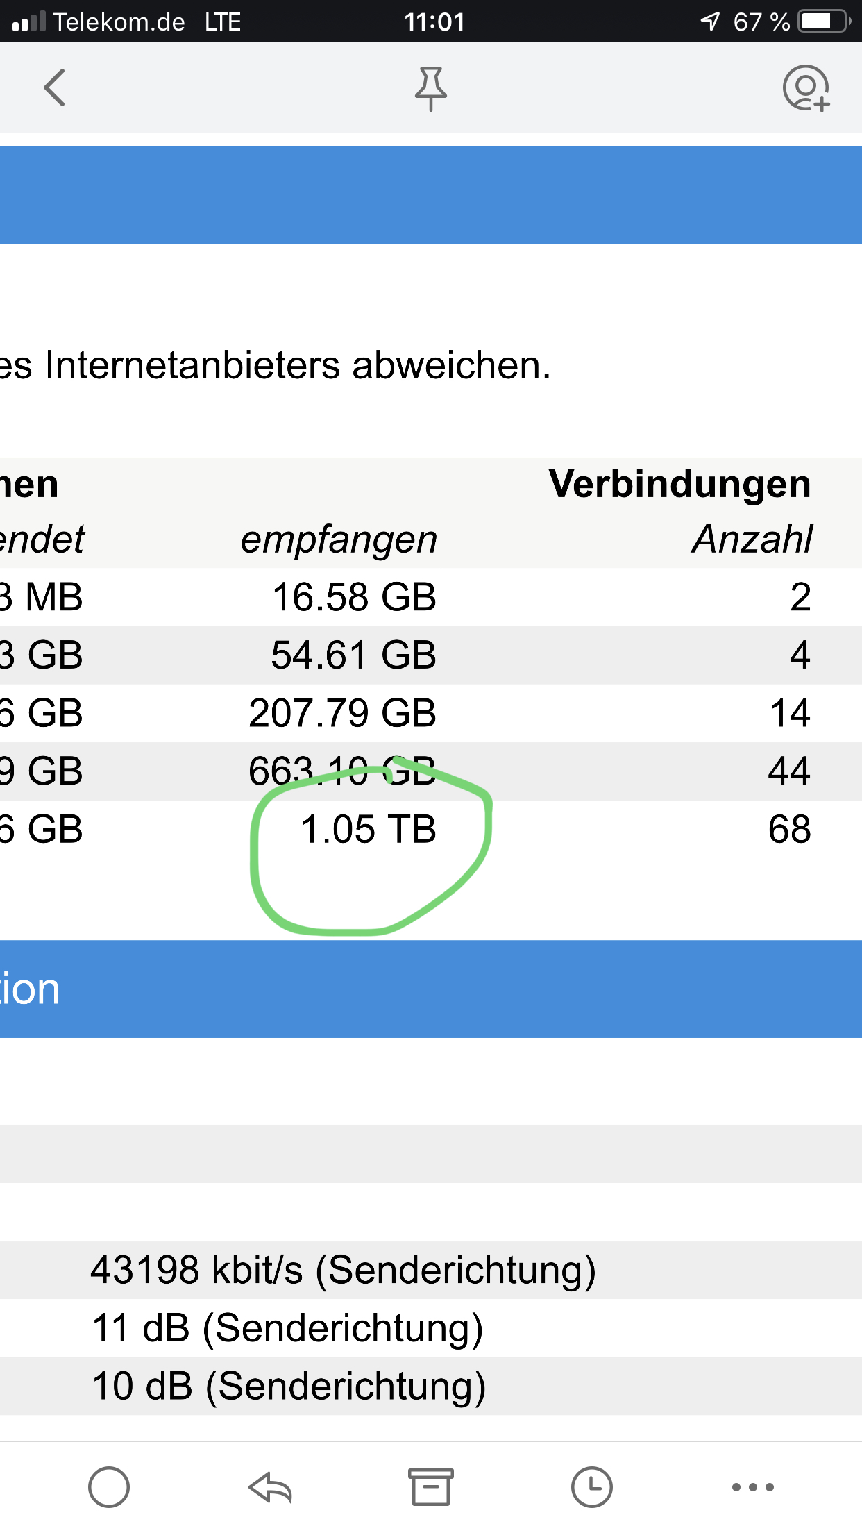The width and height of the screenshot is (862, 1533).
Task: Archive message using the box icon
Action: click(x=430, y=1487)
